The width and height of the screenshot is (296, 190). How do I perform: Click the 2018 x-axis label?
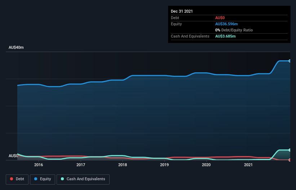tap(123, 165)
